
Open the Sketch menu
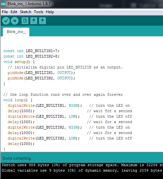(25, 12)
